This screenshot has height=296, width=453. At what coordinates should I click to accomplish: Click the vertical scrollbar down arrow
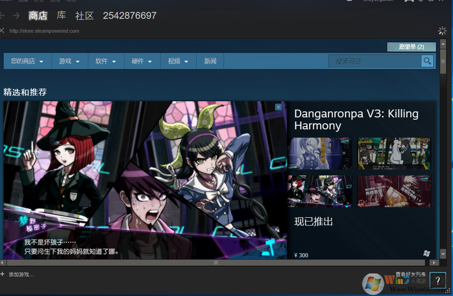click(x=443, y=254)
